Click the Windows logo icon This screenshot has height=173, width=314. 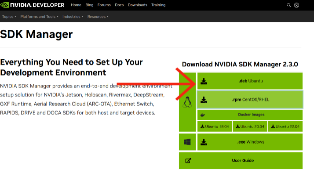187,142
